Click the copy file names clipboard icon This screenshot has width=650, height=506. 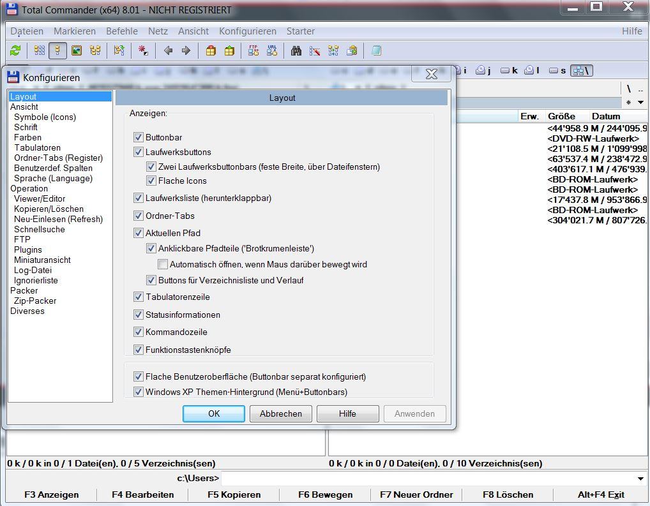click(352, 50)
